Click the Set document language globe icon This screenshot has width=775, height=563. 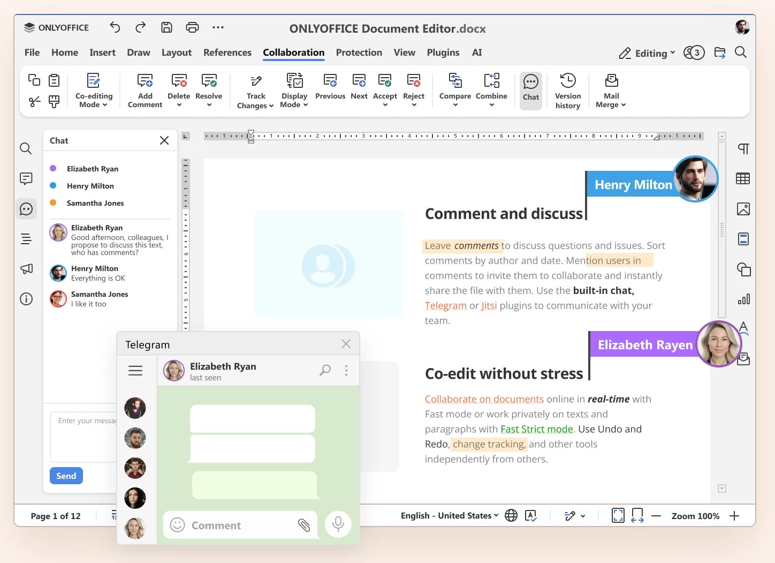coord(511,515)
